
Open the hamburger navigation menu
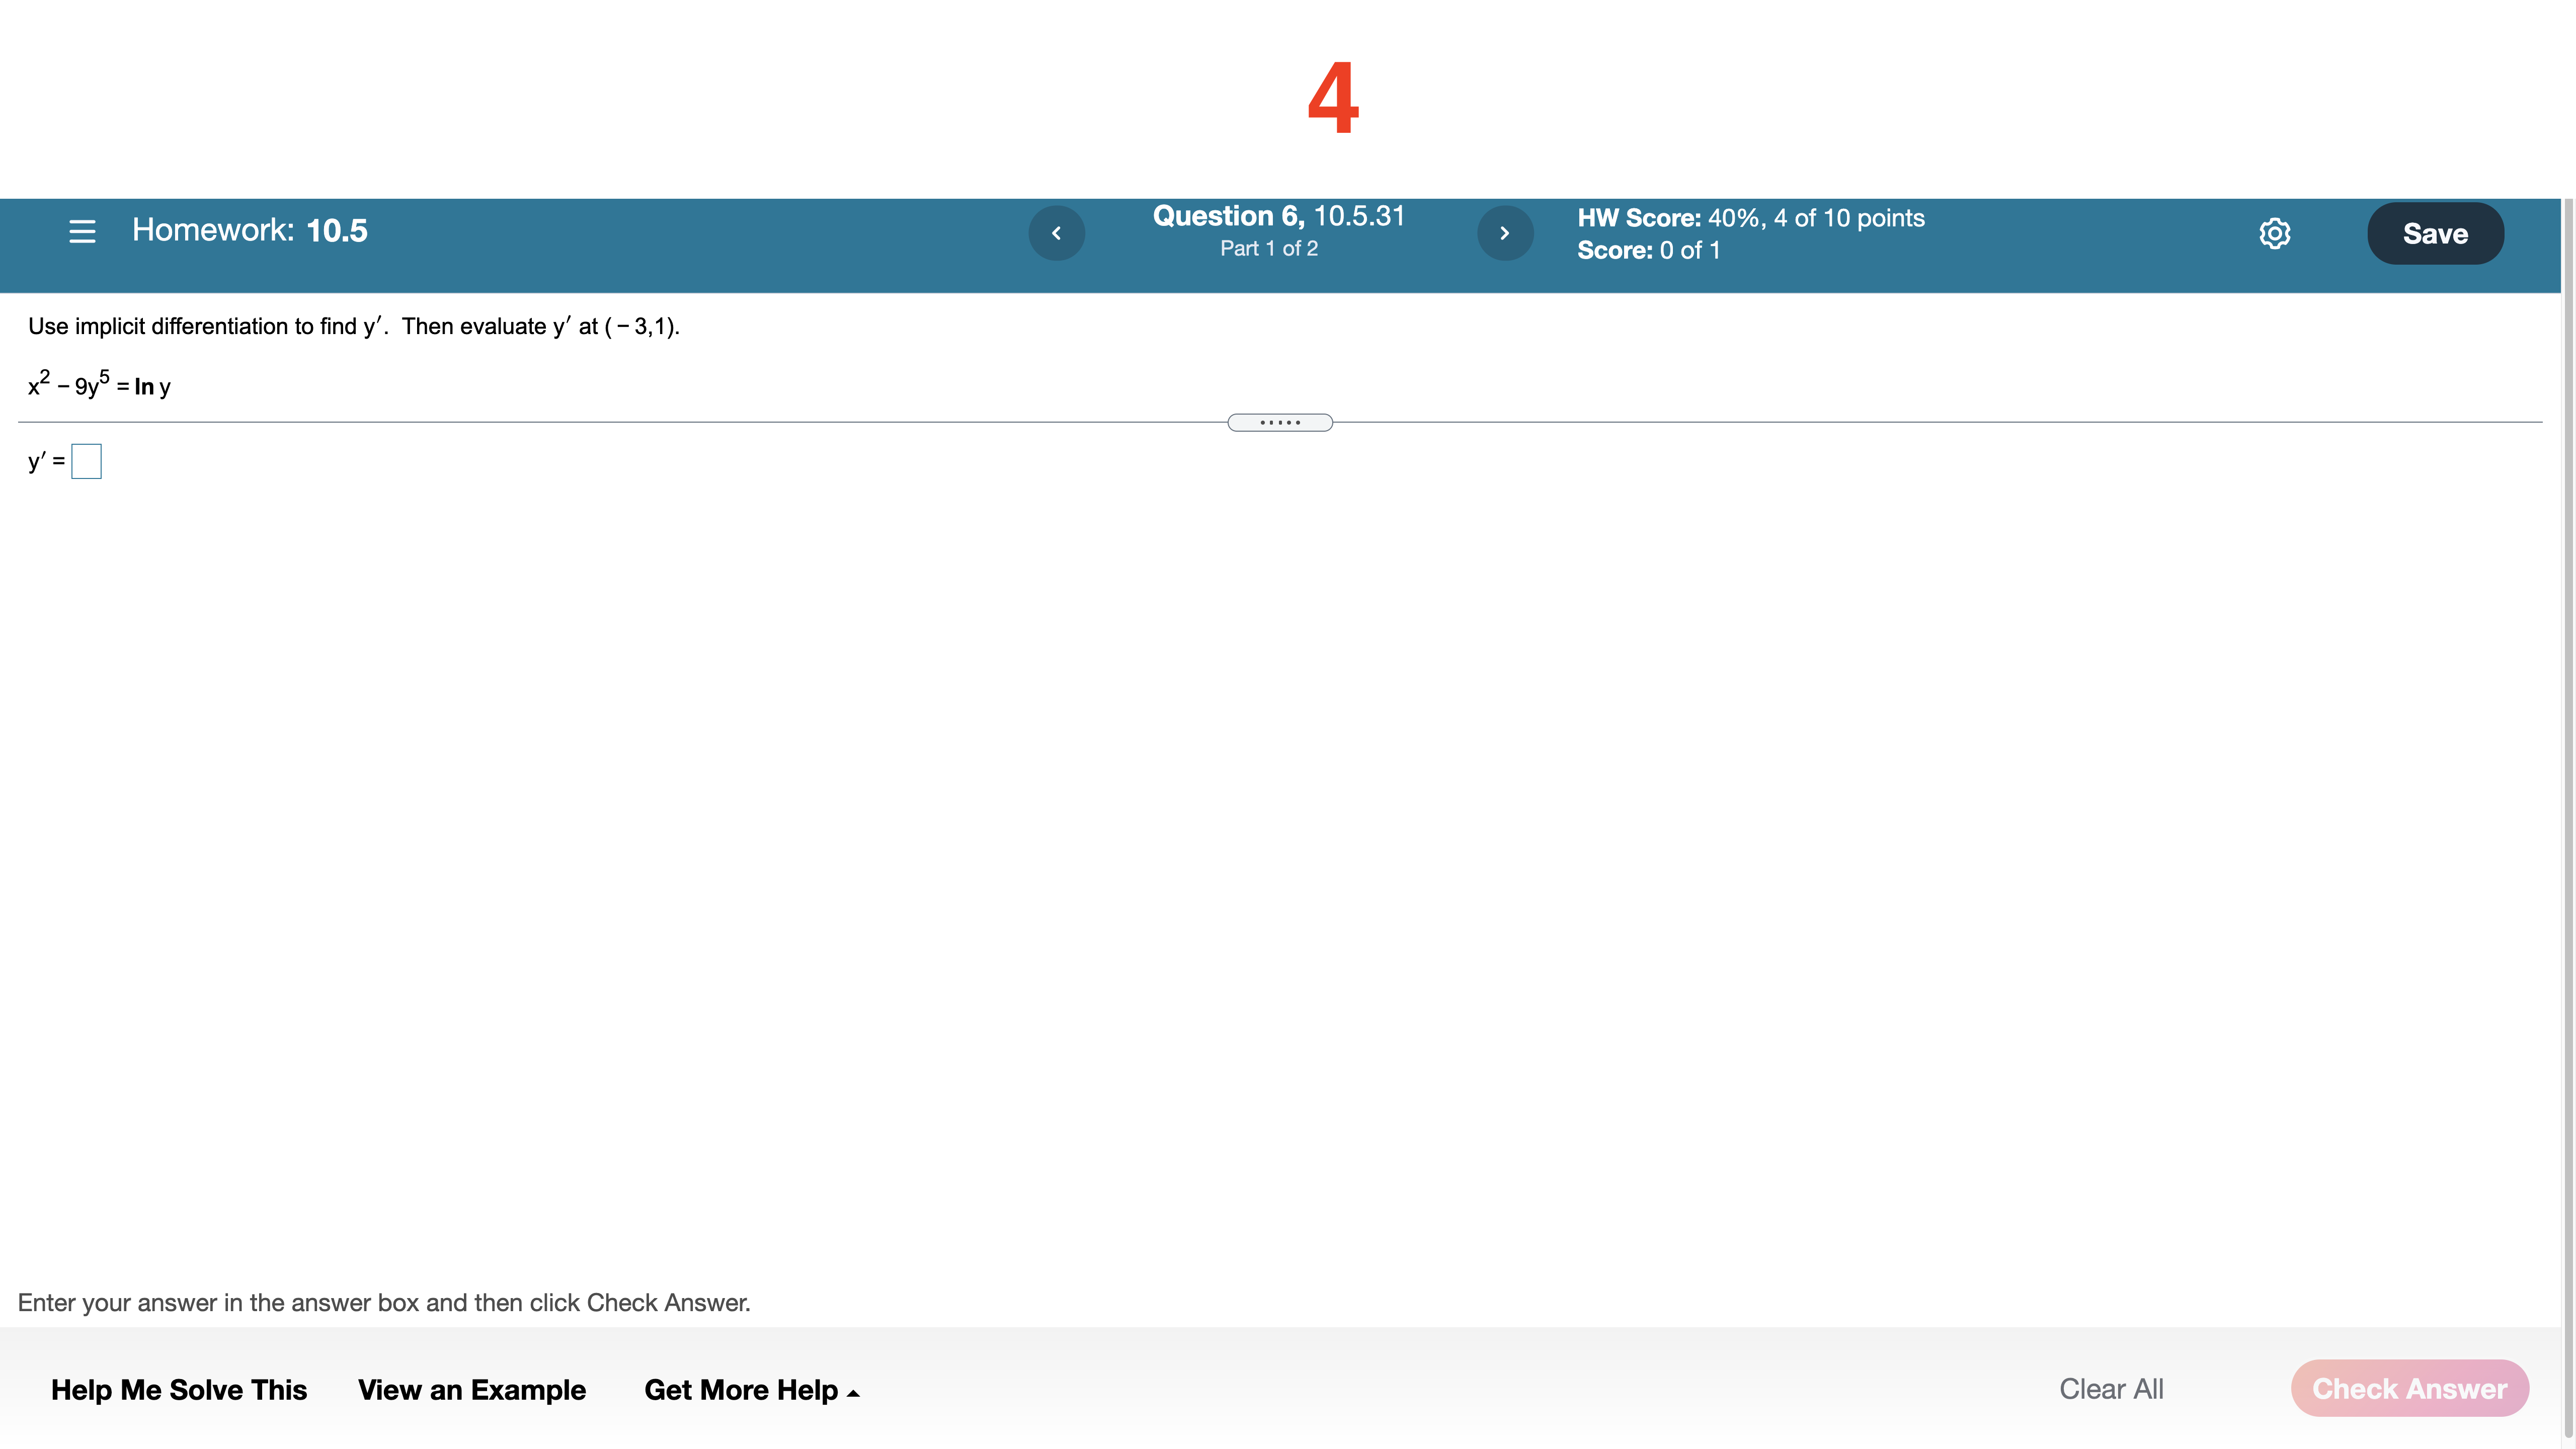point(82,232)
